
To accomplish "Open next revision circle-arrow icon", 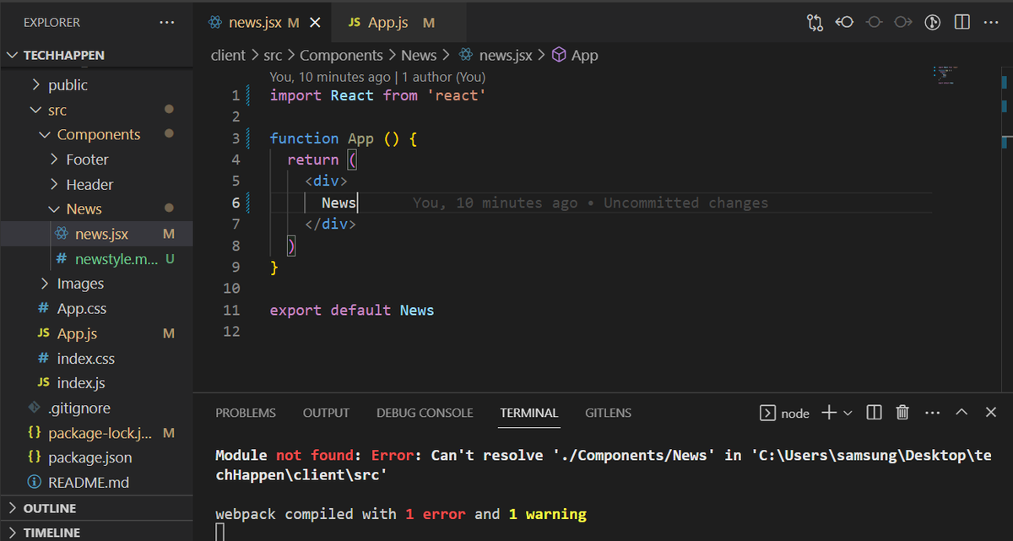I will (903, 23).
